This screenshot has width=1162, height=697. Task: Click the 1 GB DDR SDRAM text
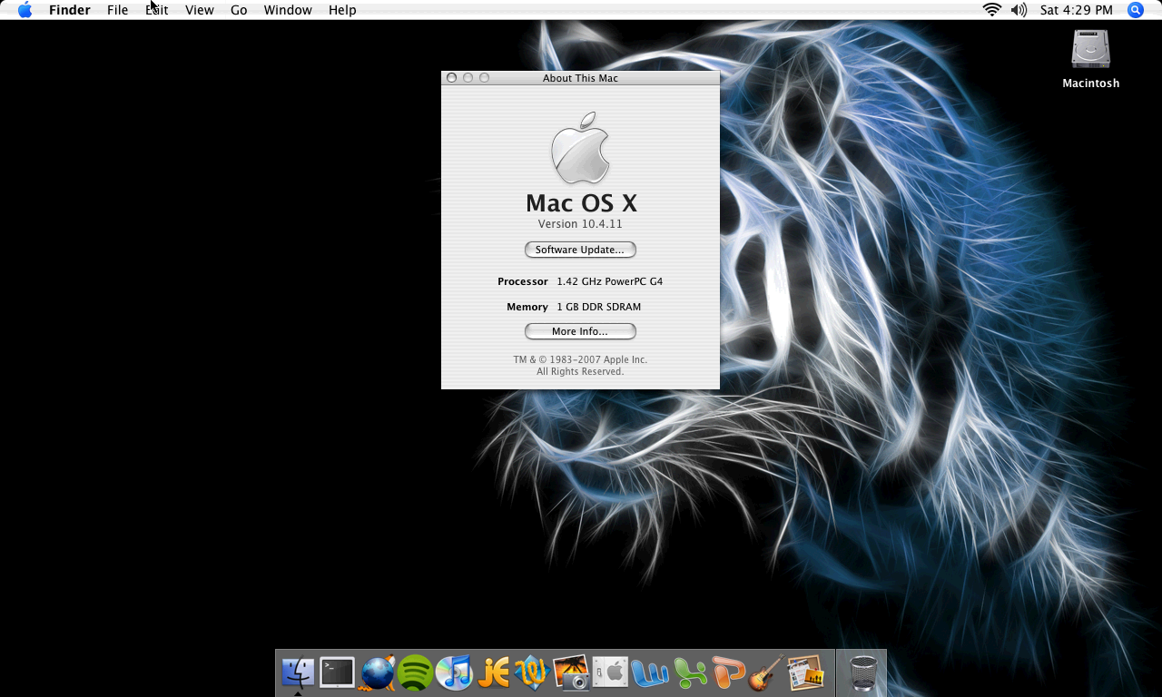599,307
